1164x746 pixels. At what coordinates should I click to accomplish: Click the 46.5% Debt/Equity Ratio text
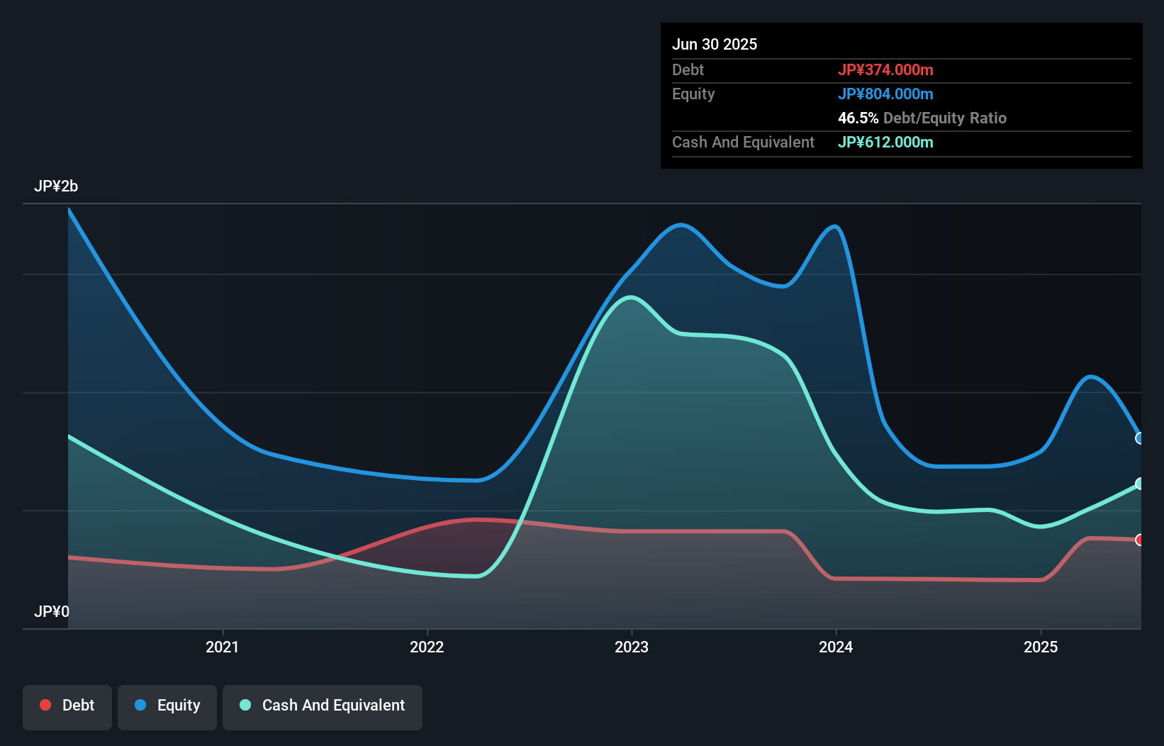coord(922,118)
